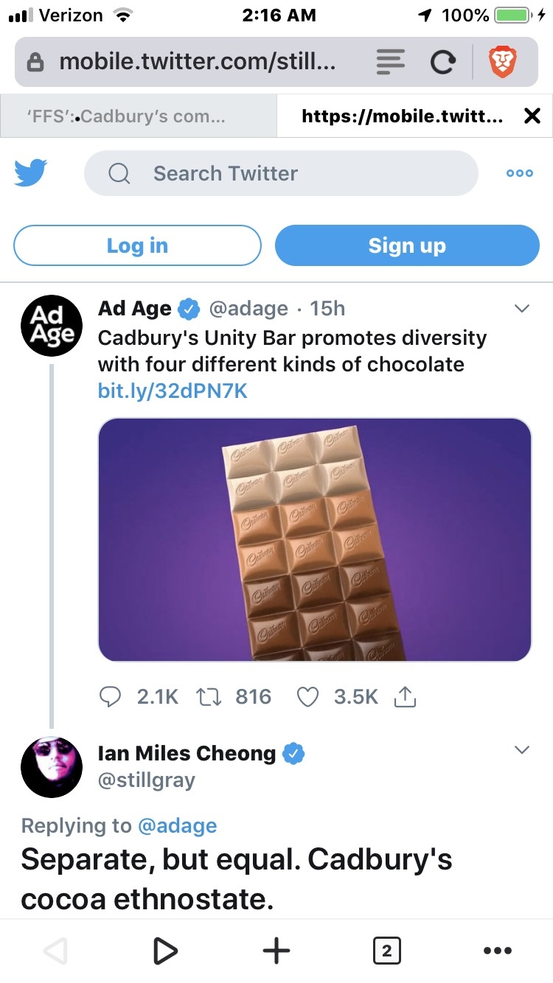Open reader mode lines icon
The height and width of the screenshot is (983, 553).
point(391,63)
